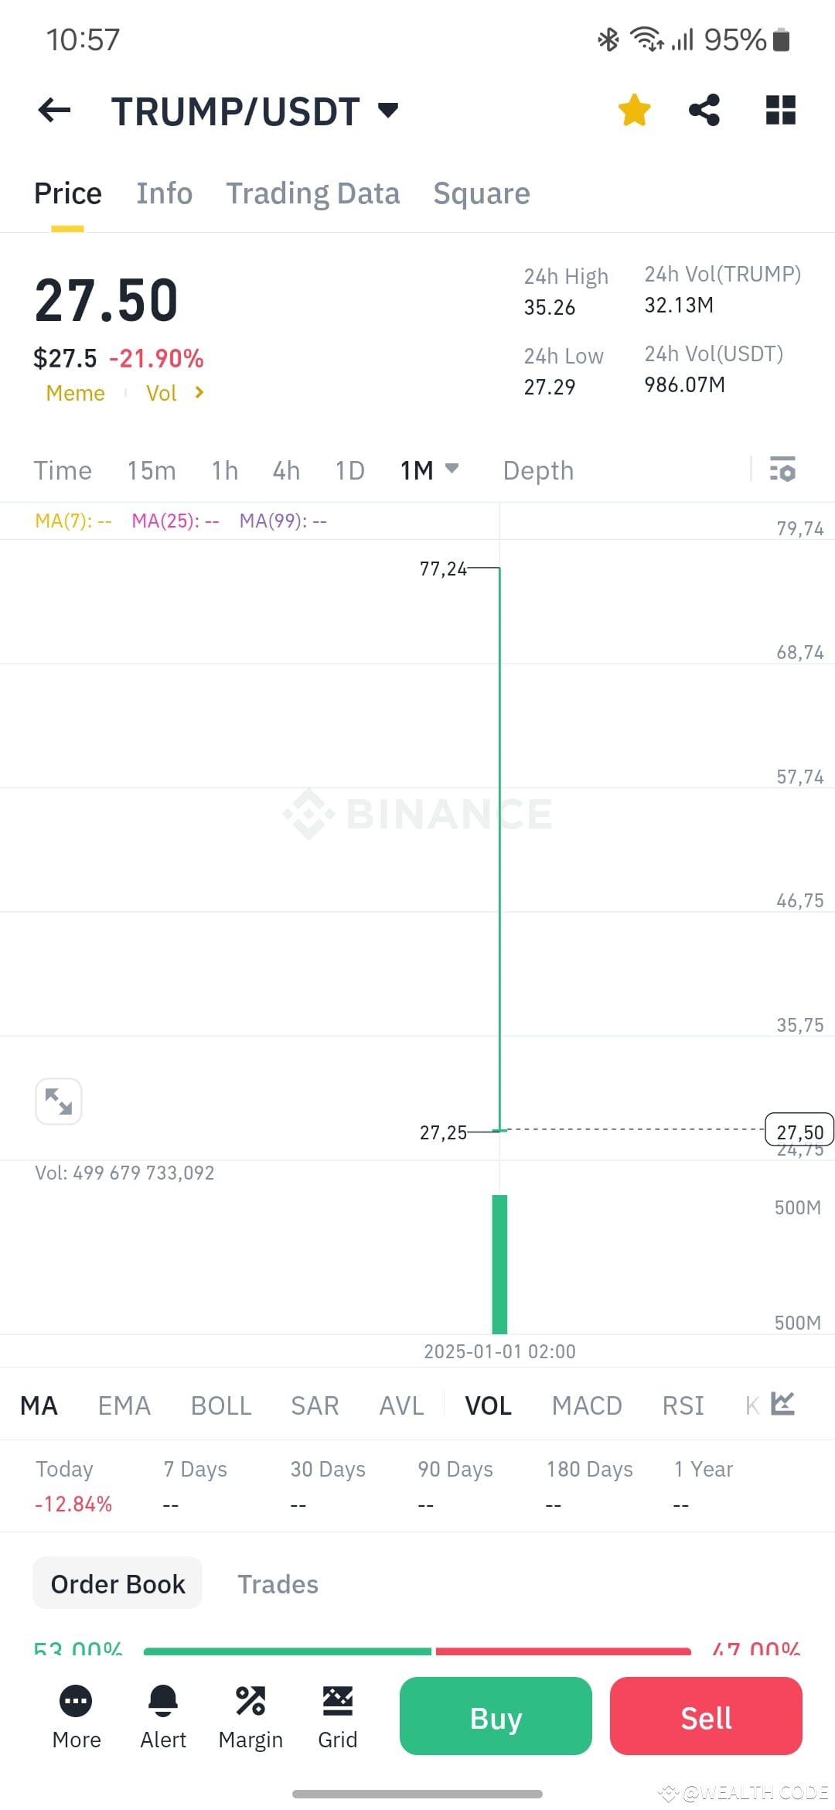Select the VOL indicator toggle

pyautogui.click(x=488, y=1405)
